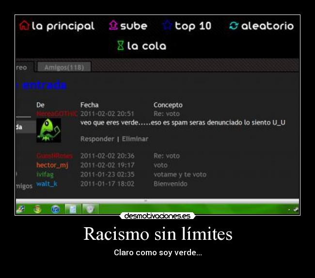The image size is (315, 278).
Task: Select the Concepto column header
Action: (x=168, y=105)
